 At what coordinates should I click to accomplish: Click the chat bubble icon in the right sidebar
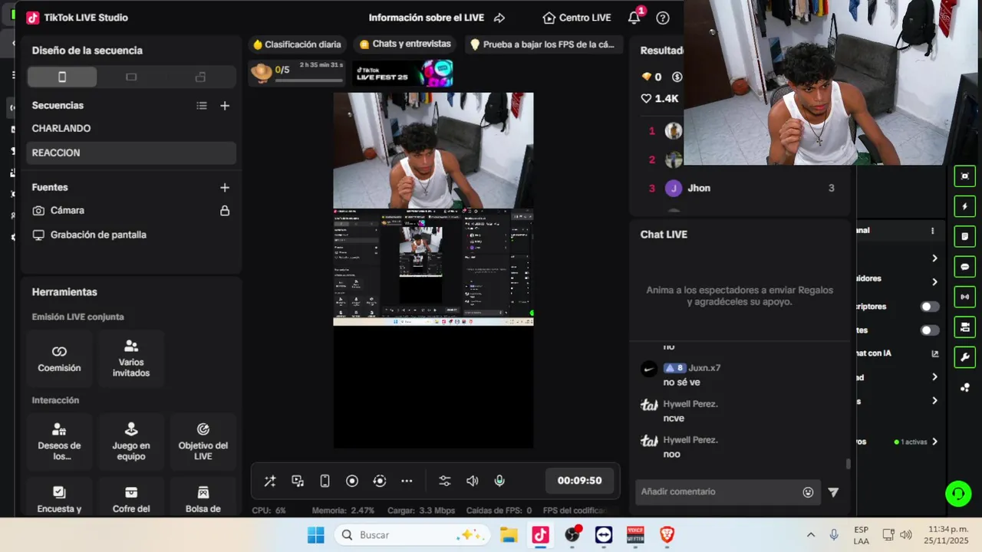[964, 267]
